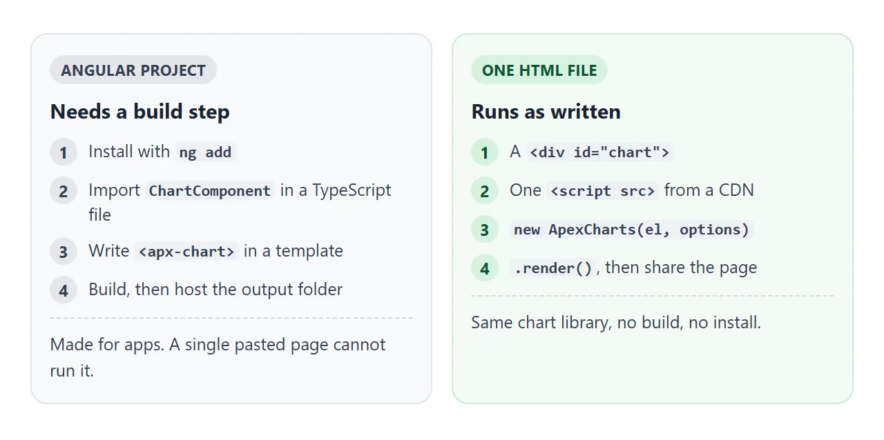Click the <apx-chart> code snippet
884x440 pixels.
[x=186, y=252]
